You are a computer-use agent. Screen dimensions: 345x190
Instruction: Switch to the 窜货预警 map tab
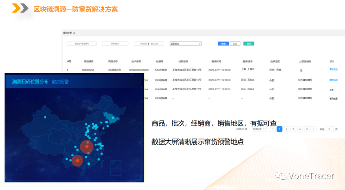click(60, 82)
